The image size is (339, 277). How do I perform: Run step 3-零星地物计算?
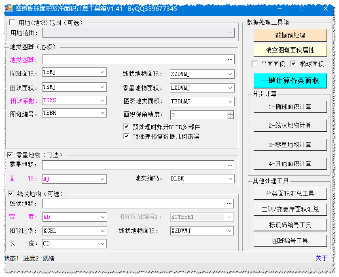point(290,145)
